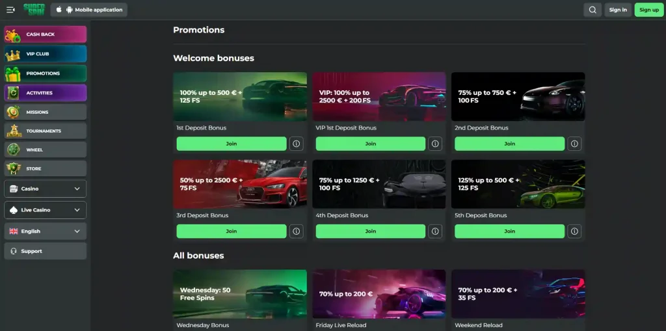The height and width of the screenshot is (331, 666).
Task: Click the Welcome bonuses heading
Action: [x=213, y=59]
